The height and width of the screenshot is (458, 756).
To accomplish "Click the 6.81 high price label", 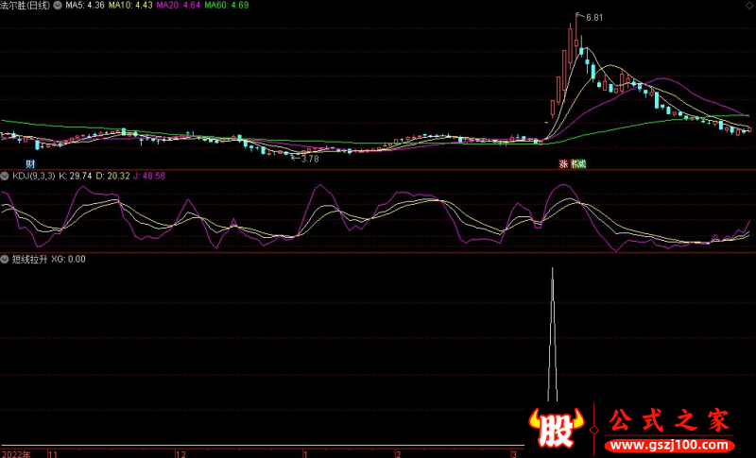I will point(594,18).
